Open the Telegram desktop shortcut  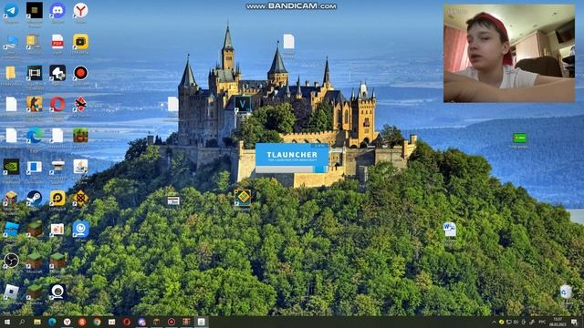point(11,10)
